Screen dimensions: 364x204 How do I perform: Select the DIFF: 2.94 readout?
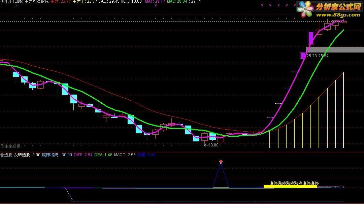[83, 155]
